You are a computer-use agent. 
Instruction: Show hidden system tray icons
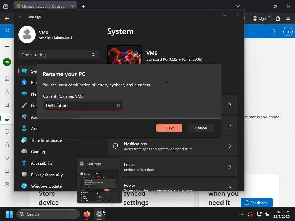click(x=241, y=214)
